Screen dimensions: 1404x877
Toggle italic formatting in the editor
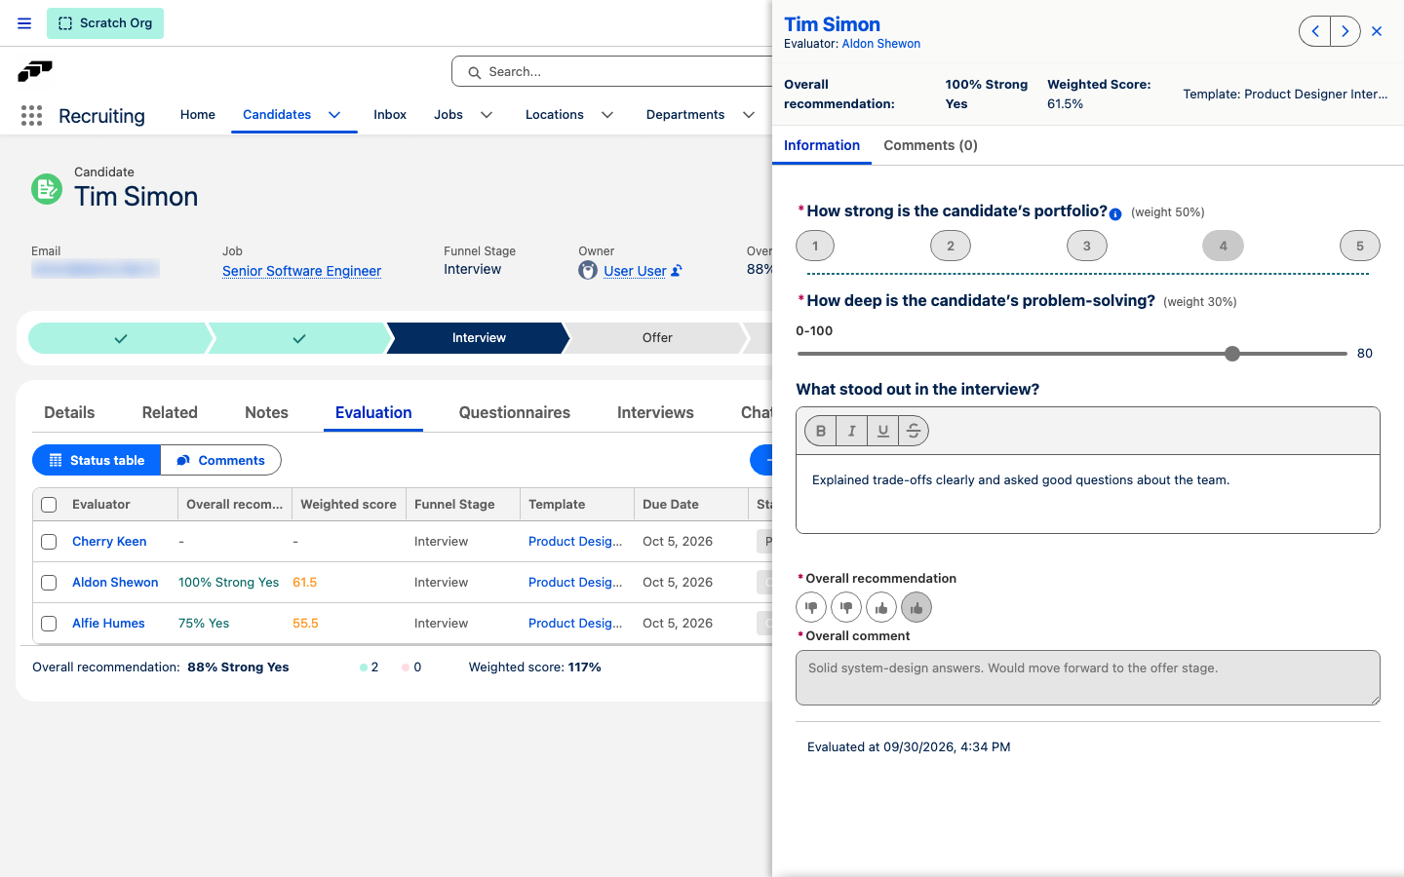point(852,431)
